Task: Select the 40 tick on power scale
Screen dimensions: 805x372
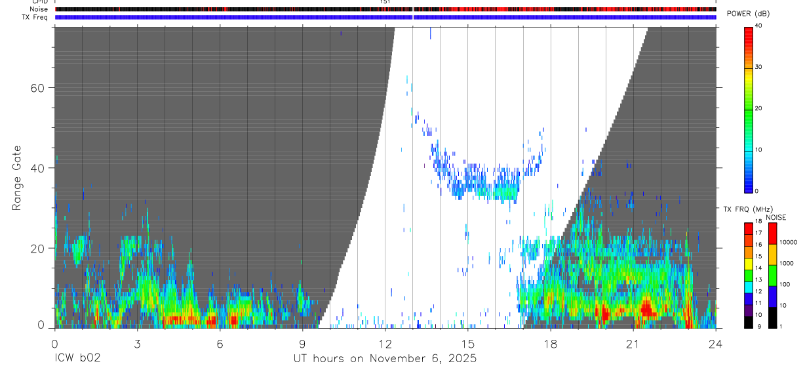Action: (x=758, y=26)
